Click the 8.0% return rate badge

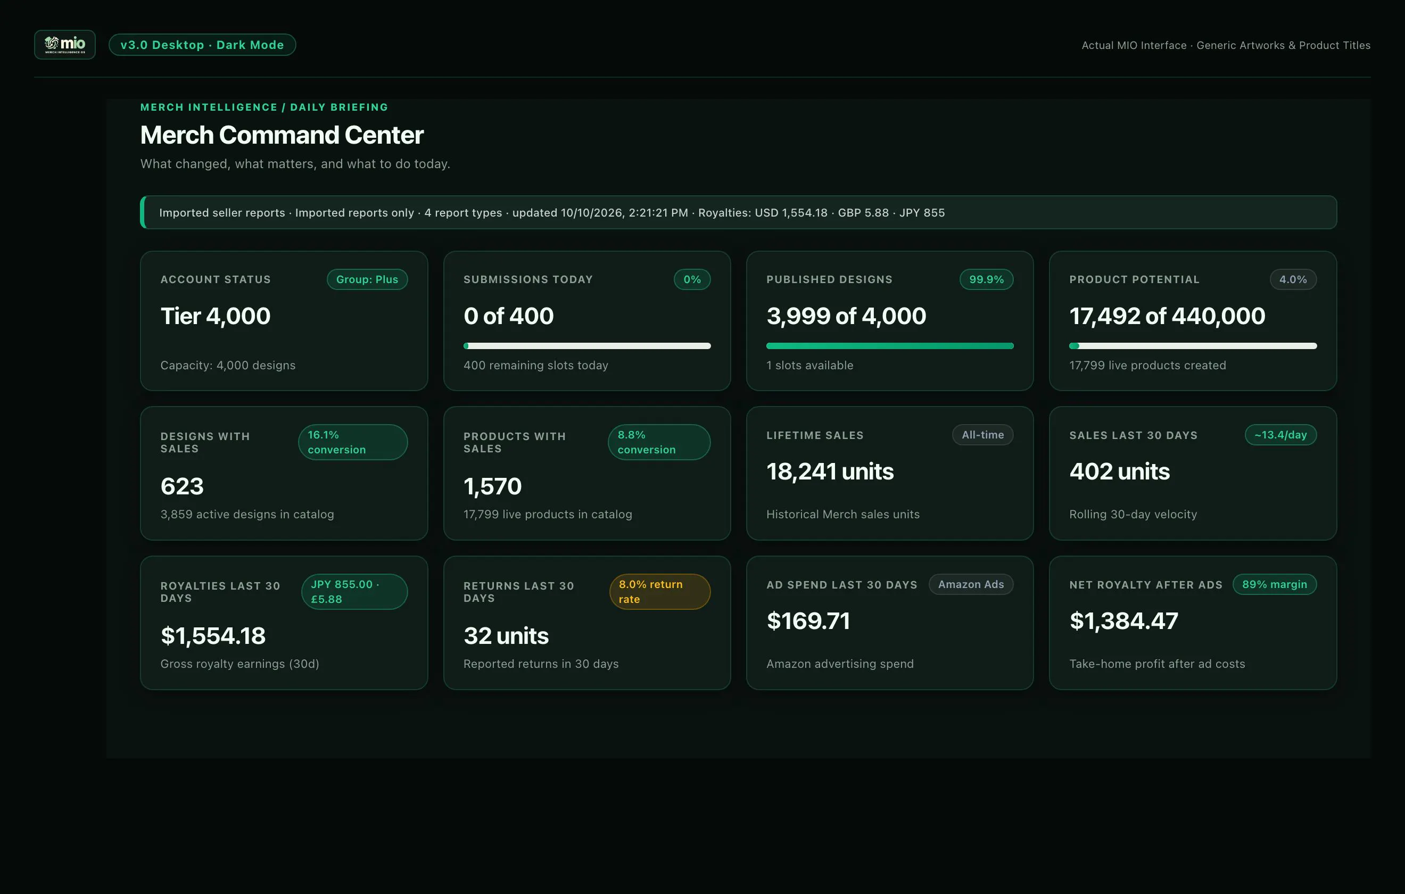(x=660, y=592)
